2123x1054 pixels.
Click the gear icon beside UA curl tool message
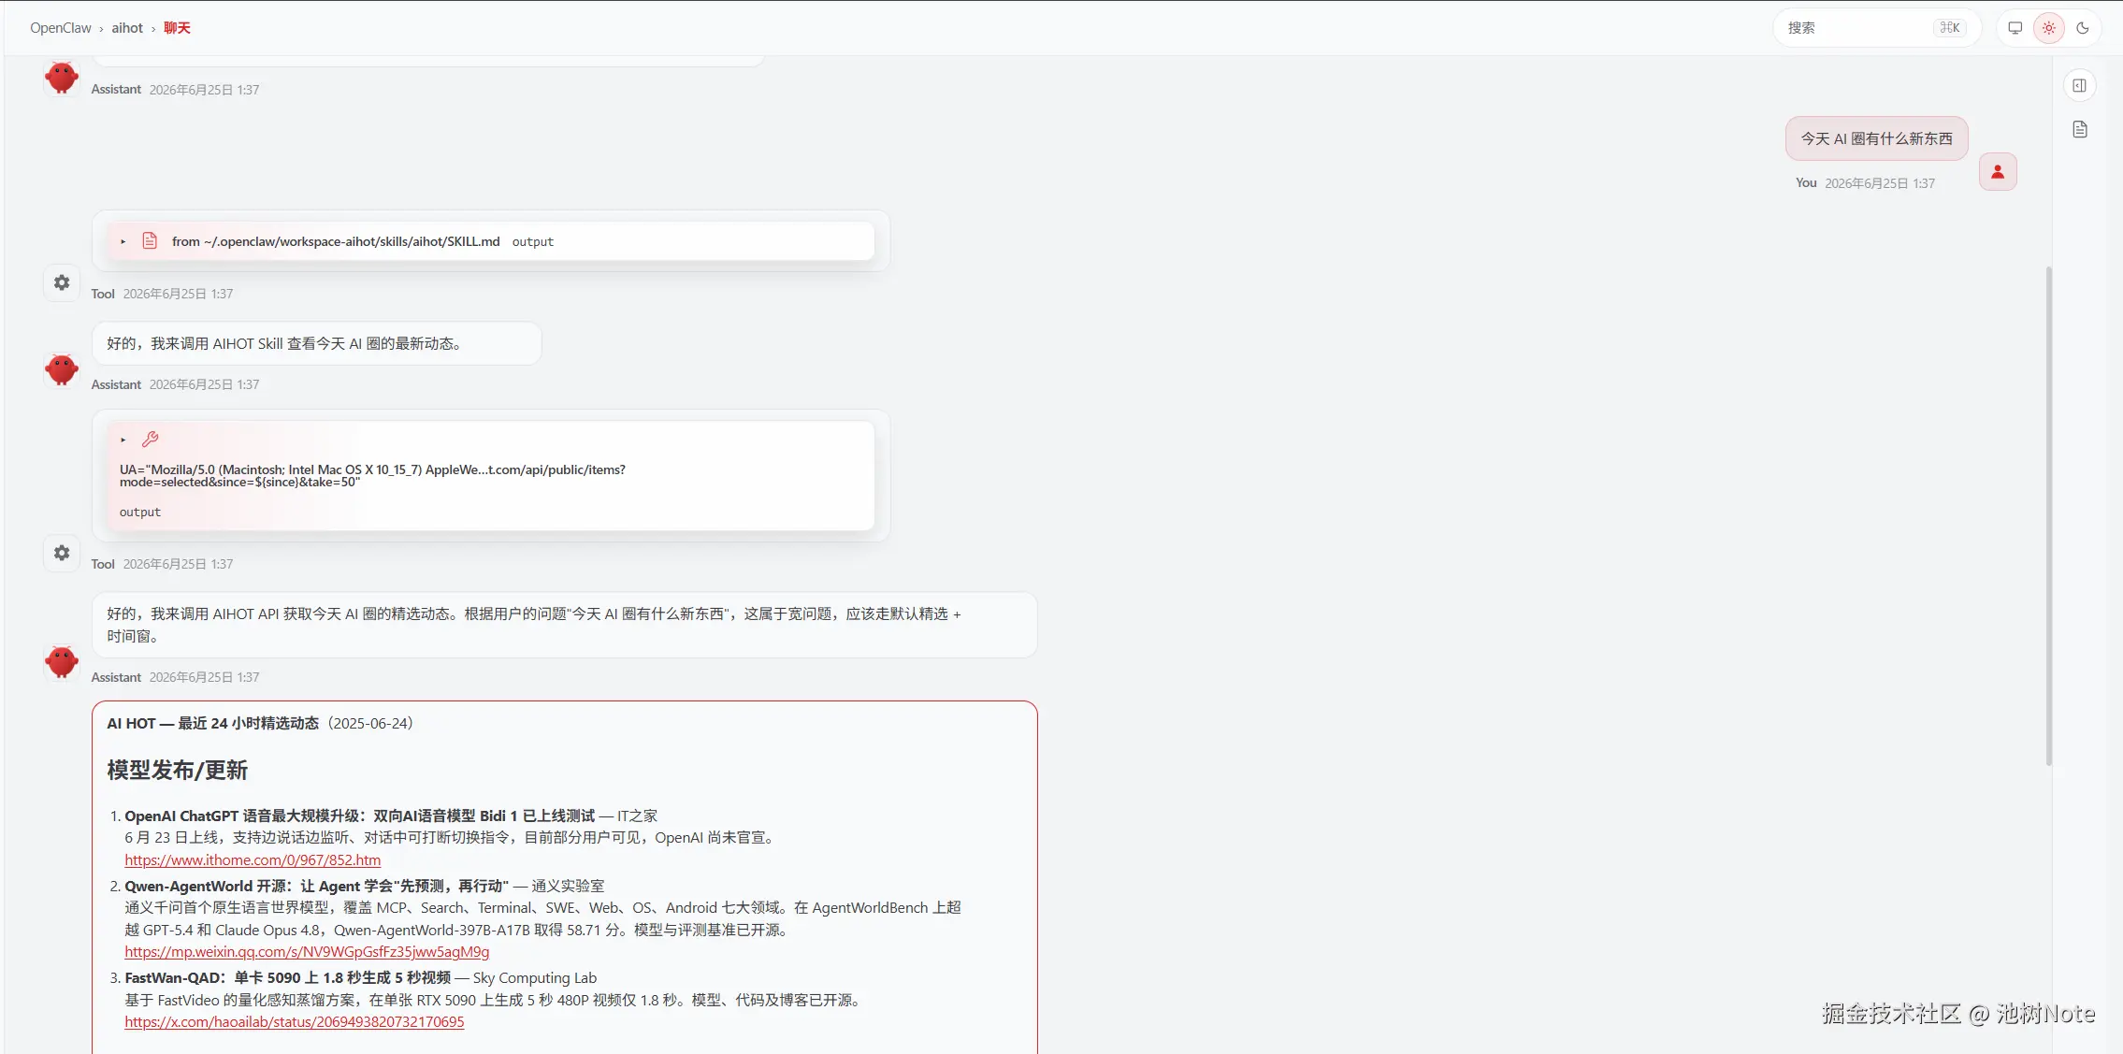pyautogui.click(x=62, y=553)
